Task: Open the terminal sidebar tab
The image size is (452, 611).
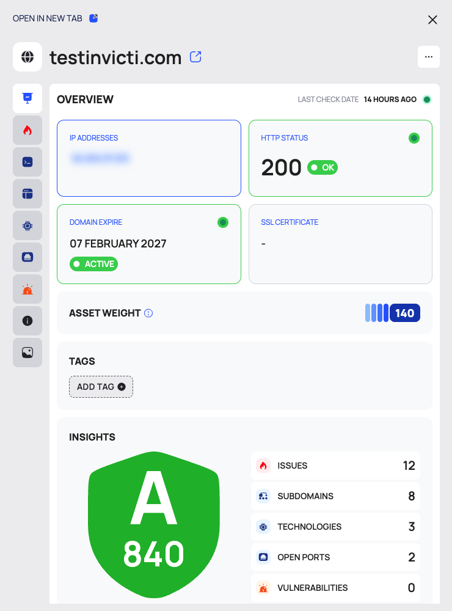Action: tap(27, 162)
